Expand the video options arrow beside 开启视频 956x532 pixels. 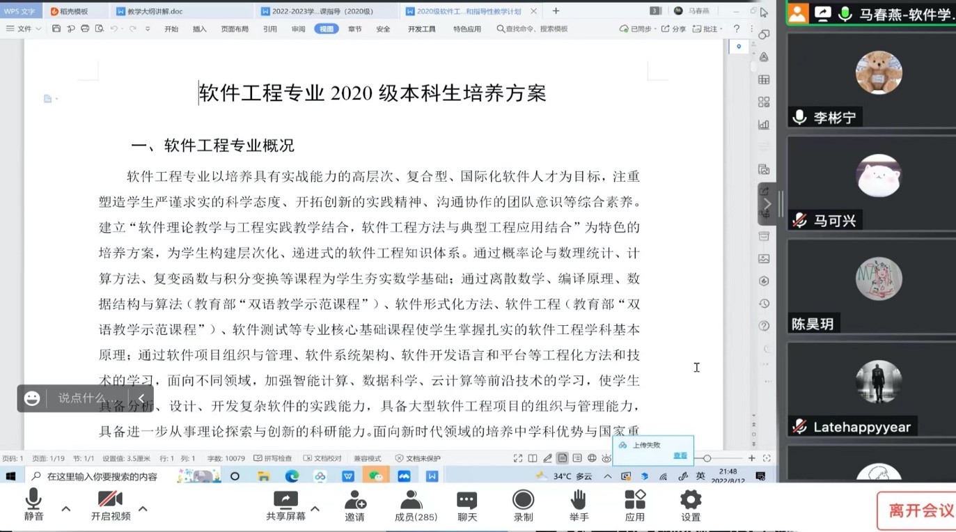[x=143, y=509]
